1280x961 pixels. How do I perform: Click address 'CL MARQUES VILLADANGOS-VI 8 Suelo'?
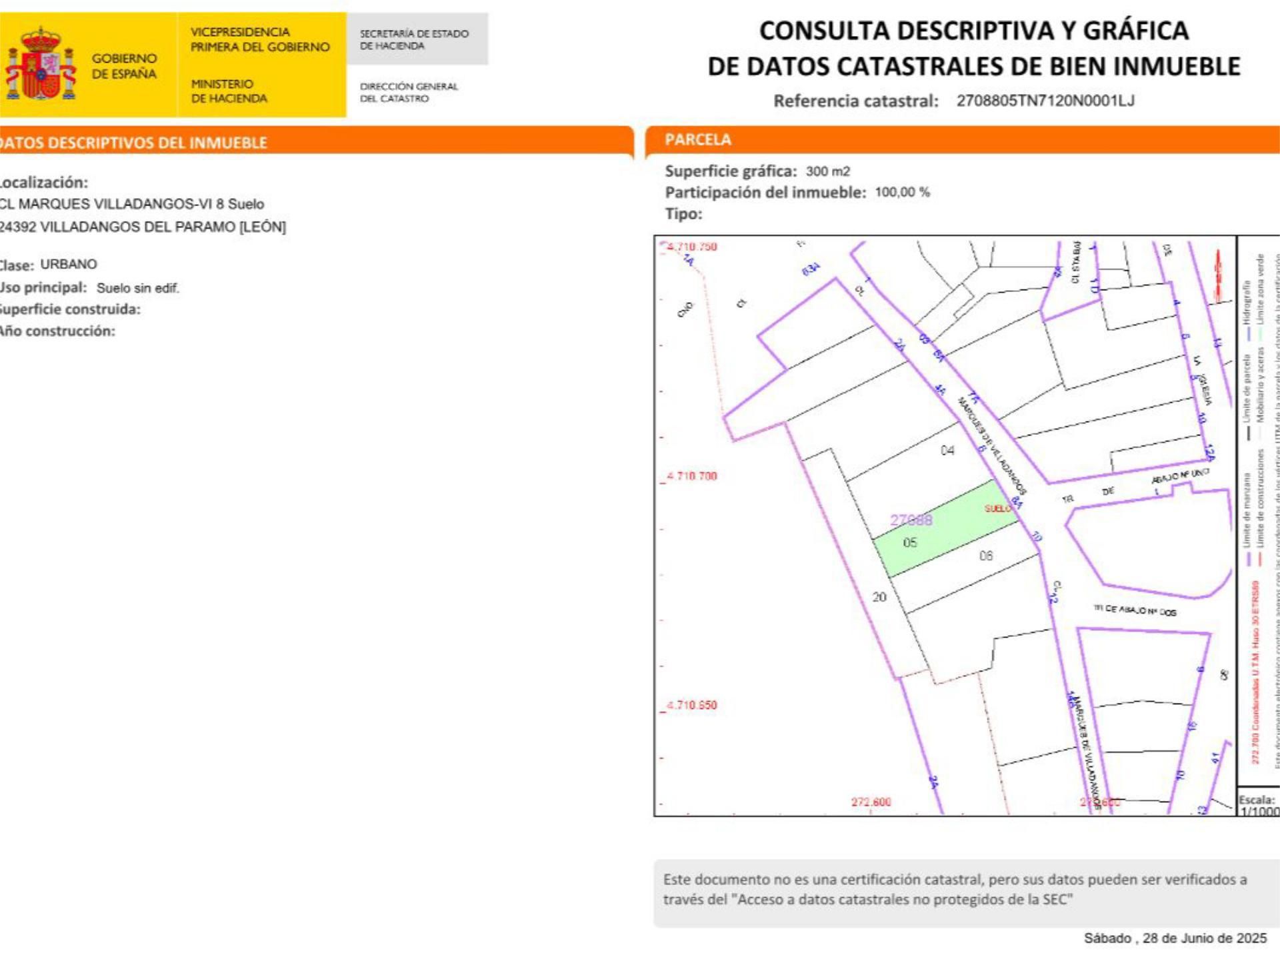pyautogui.click(x=132, y=204)
